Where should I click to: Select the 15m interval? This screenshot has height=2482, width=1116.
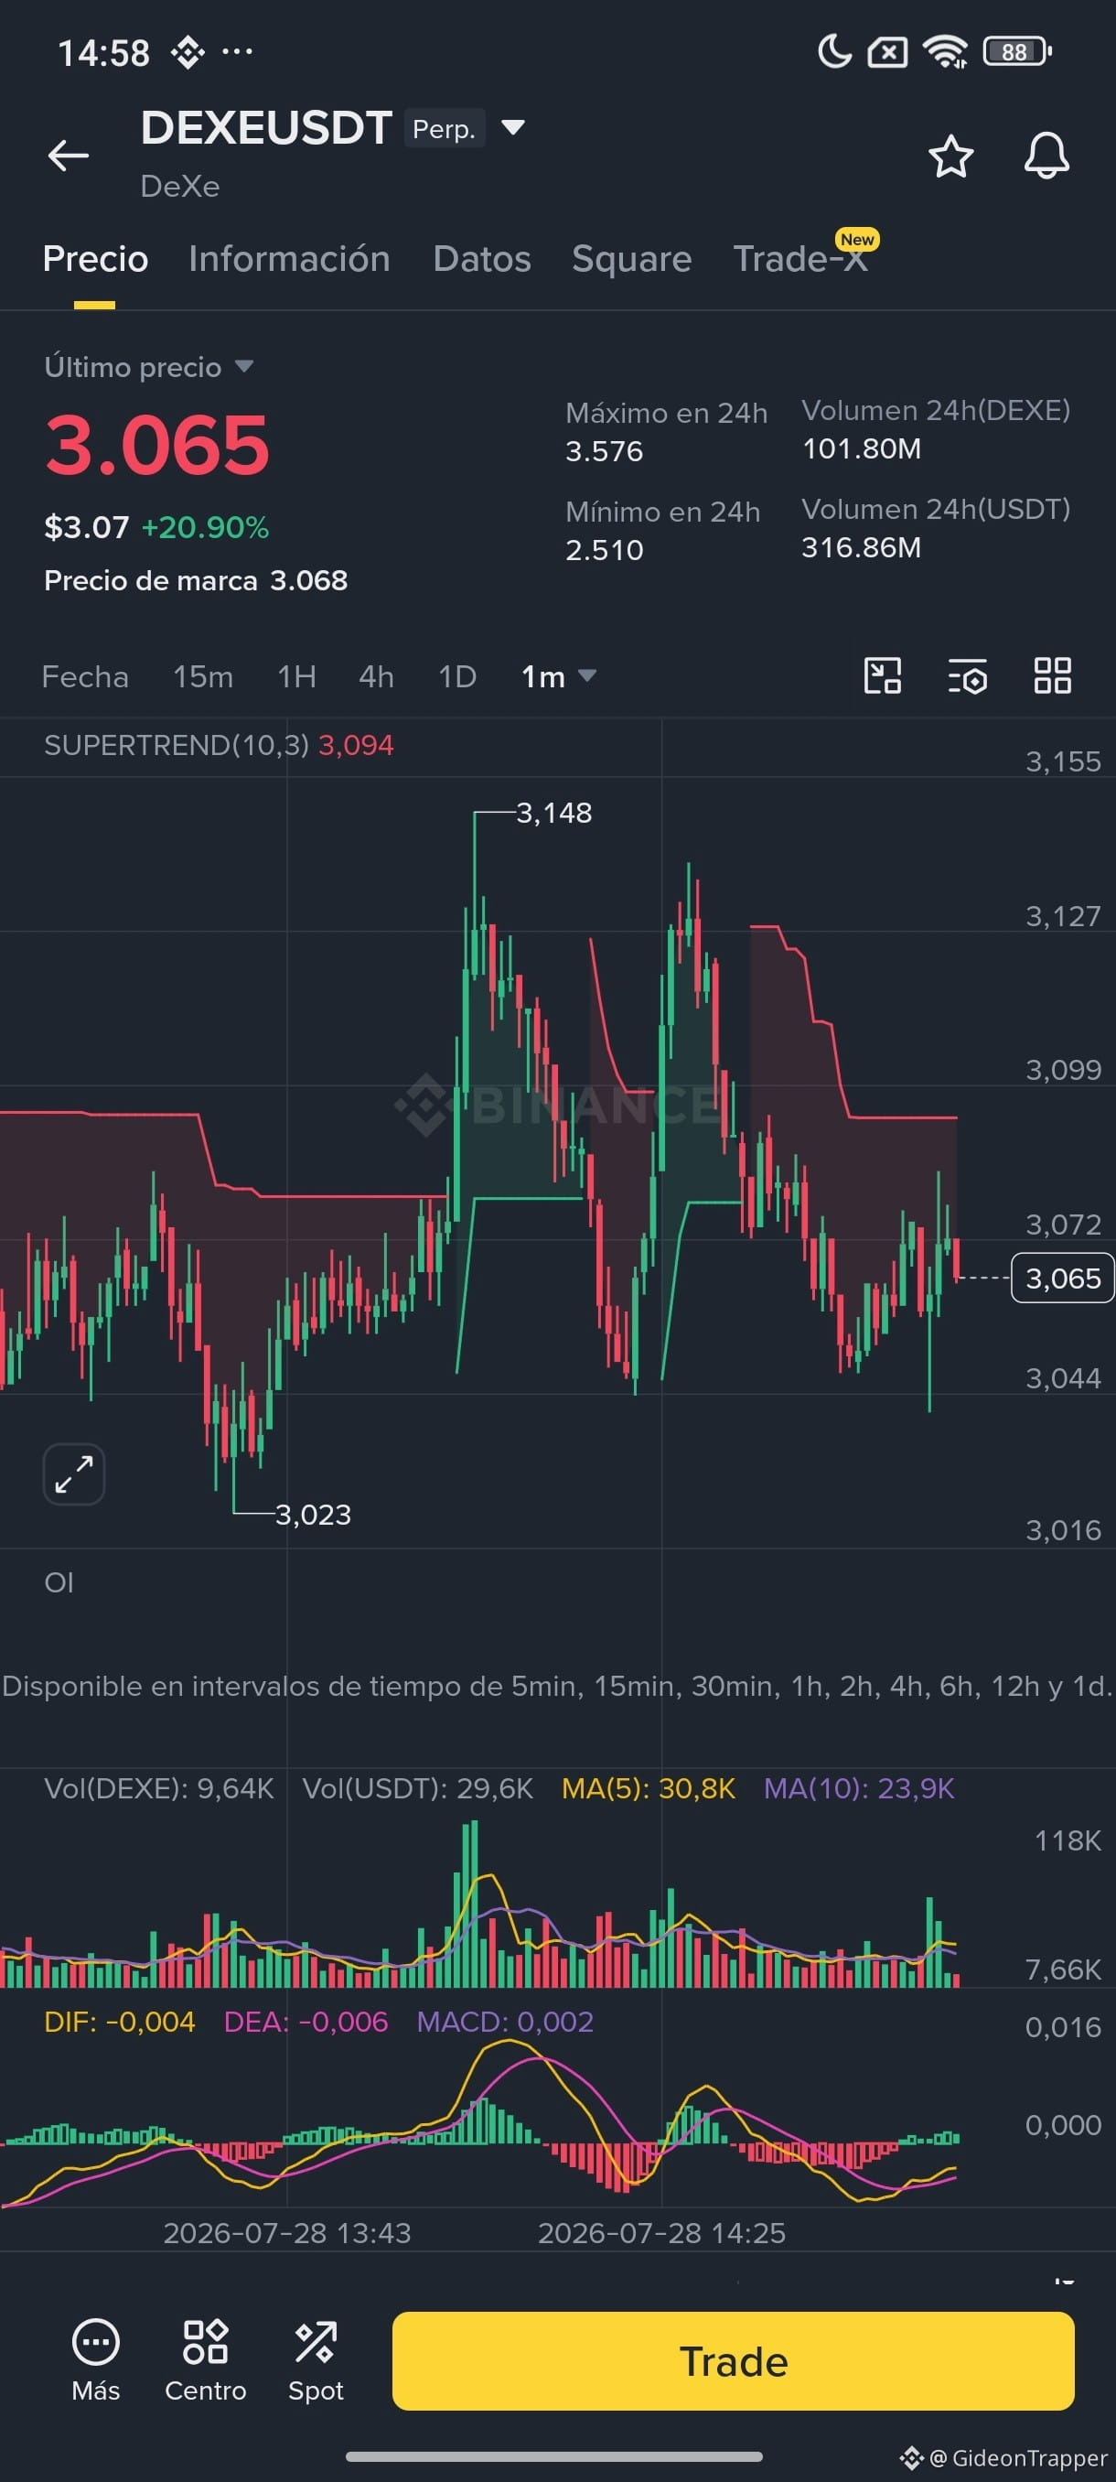click(202, 676)
